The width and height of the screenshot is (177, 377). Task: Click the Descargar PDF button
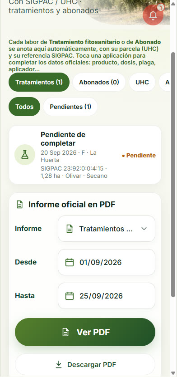coord(85,365)
